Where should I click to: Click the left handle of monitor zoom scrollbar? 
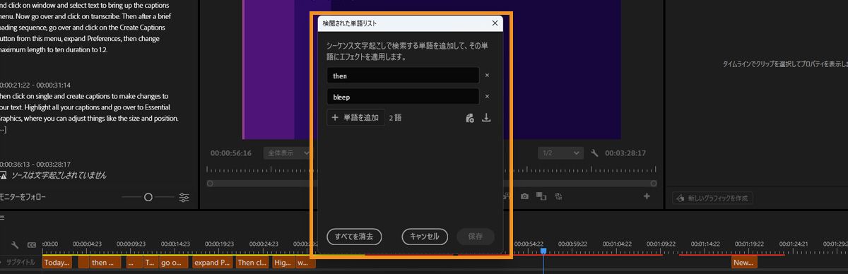coord(210,183)
